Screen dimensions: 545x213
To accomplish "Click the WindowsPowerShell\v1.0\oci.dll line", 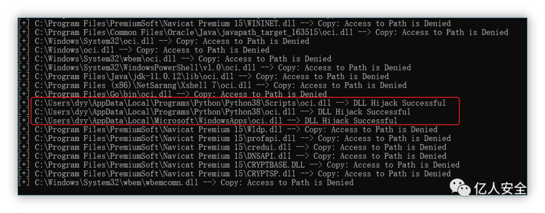I will (x=215, y=67).
